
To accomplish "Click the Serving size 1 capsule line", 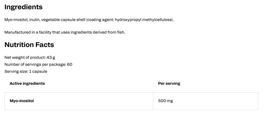I will tap(26, 71).
